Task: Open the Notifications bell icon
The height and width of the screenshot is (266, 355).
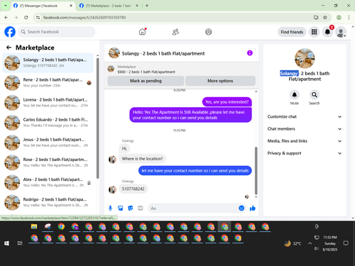Action: 327,32
